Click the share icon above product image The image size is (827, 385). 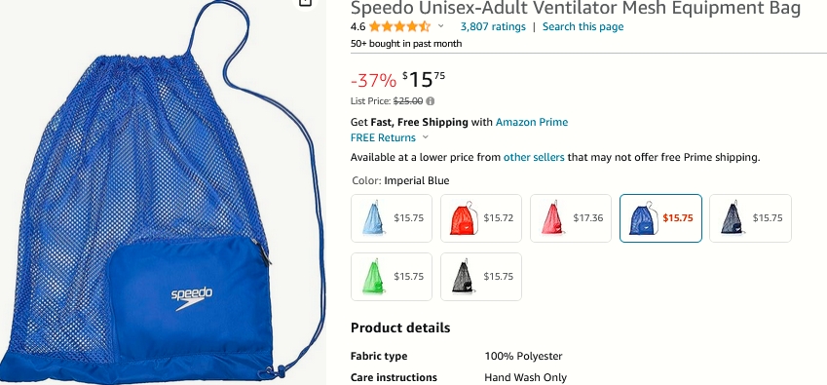(305, 3)
